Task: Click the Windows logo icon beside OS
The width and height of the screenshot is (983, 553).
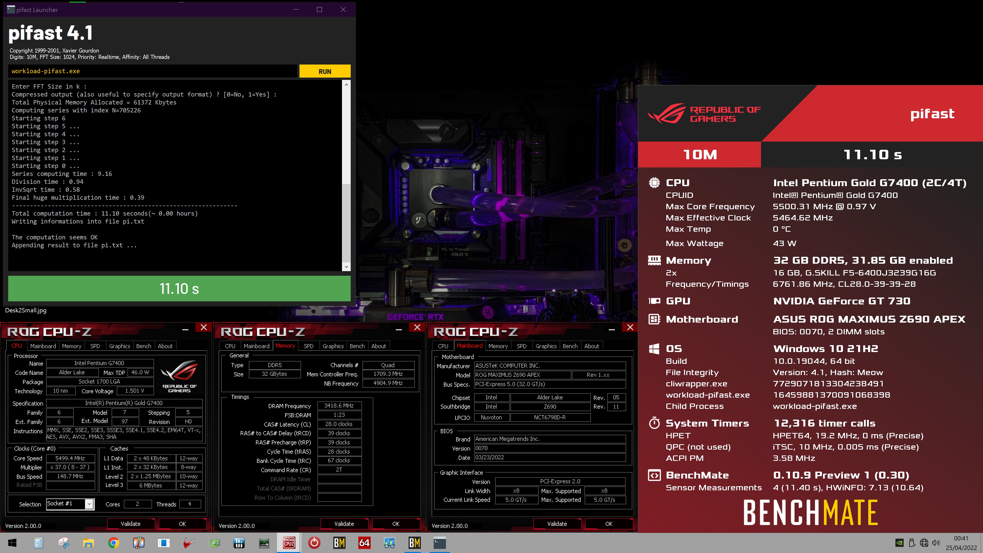Action: coord(655,348)
